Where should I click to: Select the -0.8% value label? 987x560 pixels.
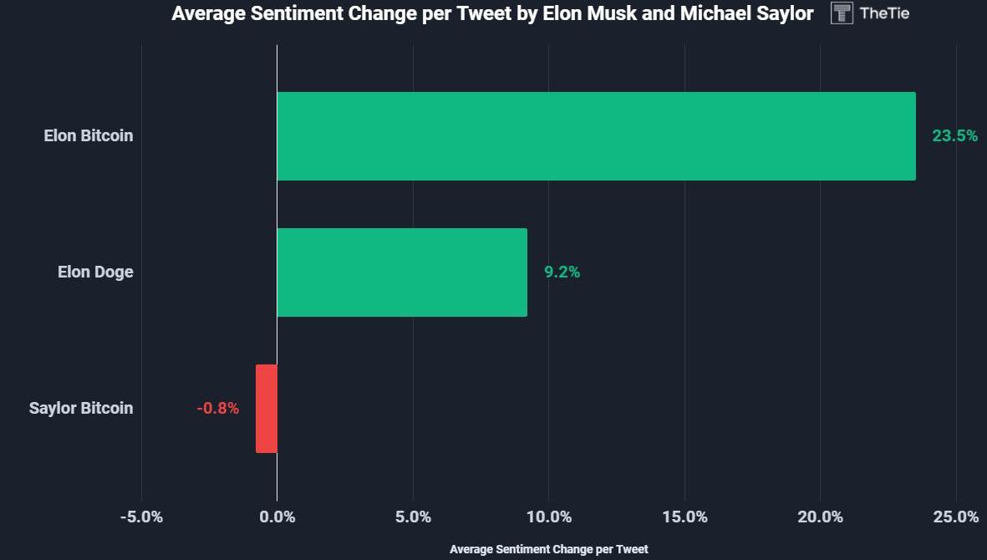(x=218, y=409)
